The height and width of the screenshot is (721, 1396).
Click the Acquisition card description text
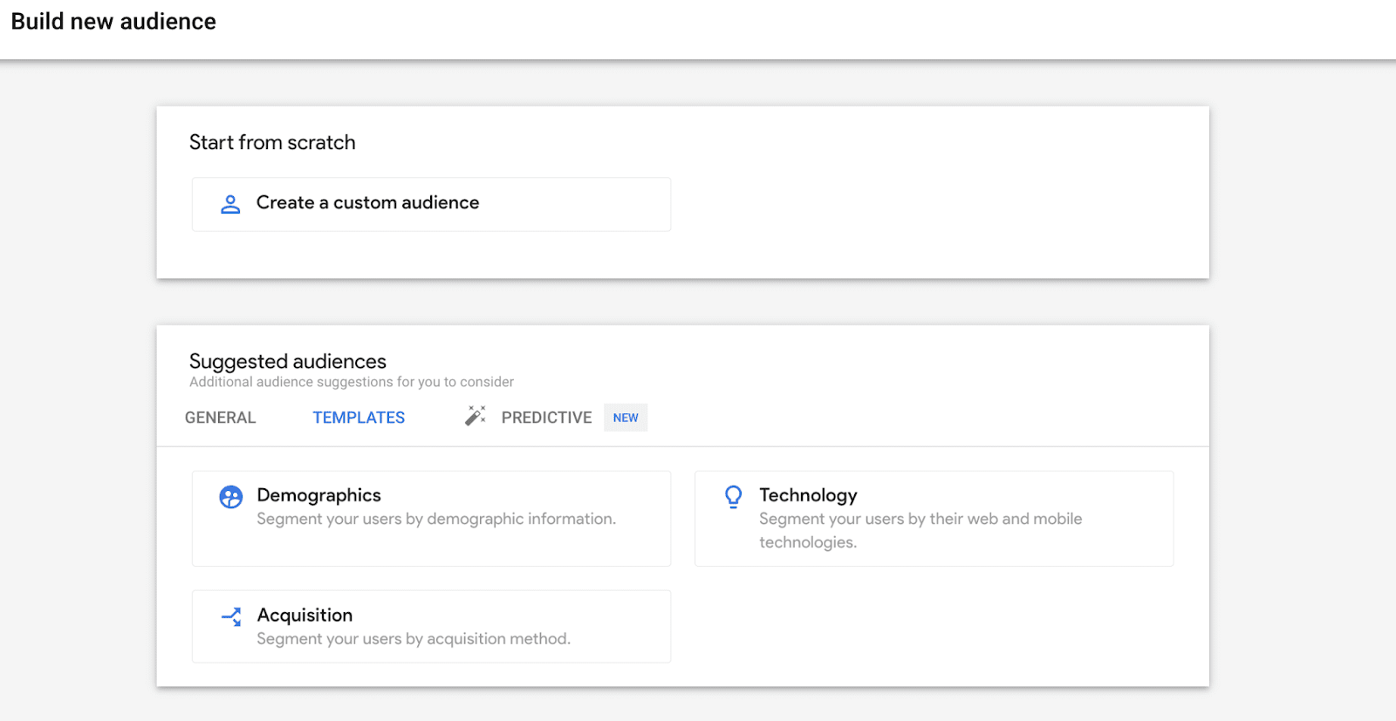(x=414, y=639)
